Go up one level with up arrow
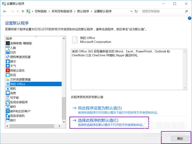 (x=23, y=11)
